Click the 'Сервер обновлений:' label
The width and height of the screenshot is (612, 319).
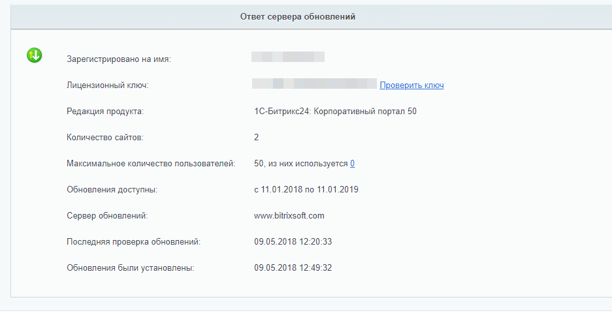(107, 216)
